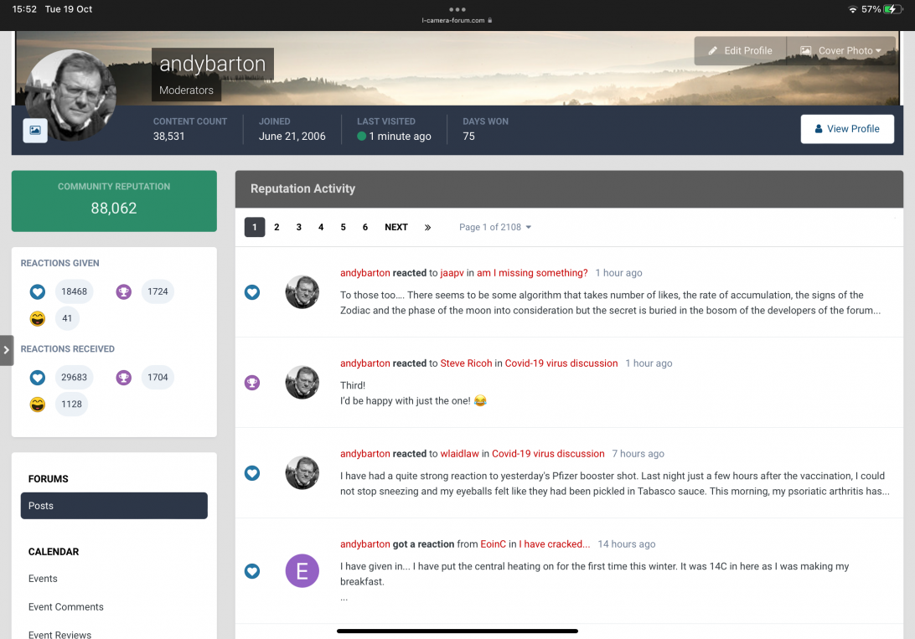The image size is (915, 639).
Task: Click the purple E avatar of EoinC
Action: 302,571
